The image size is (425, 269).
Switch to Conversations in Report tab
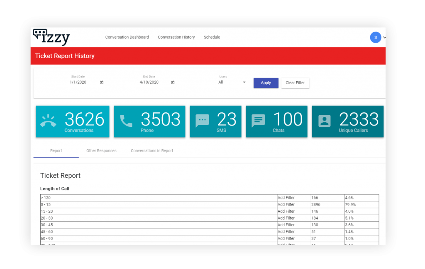click(x=152, y=151)
